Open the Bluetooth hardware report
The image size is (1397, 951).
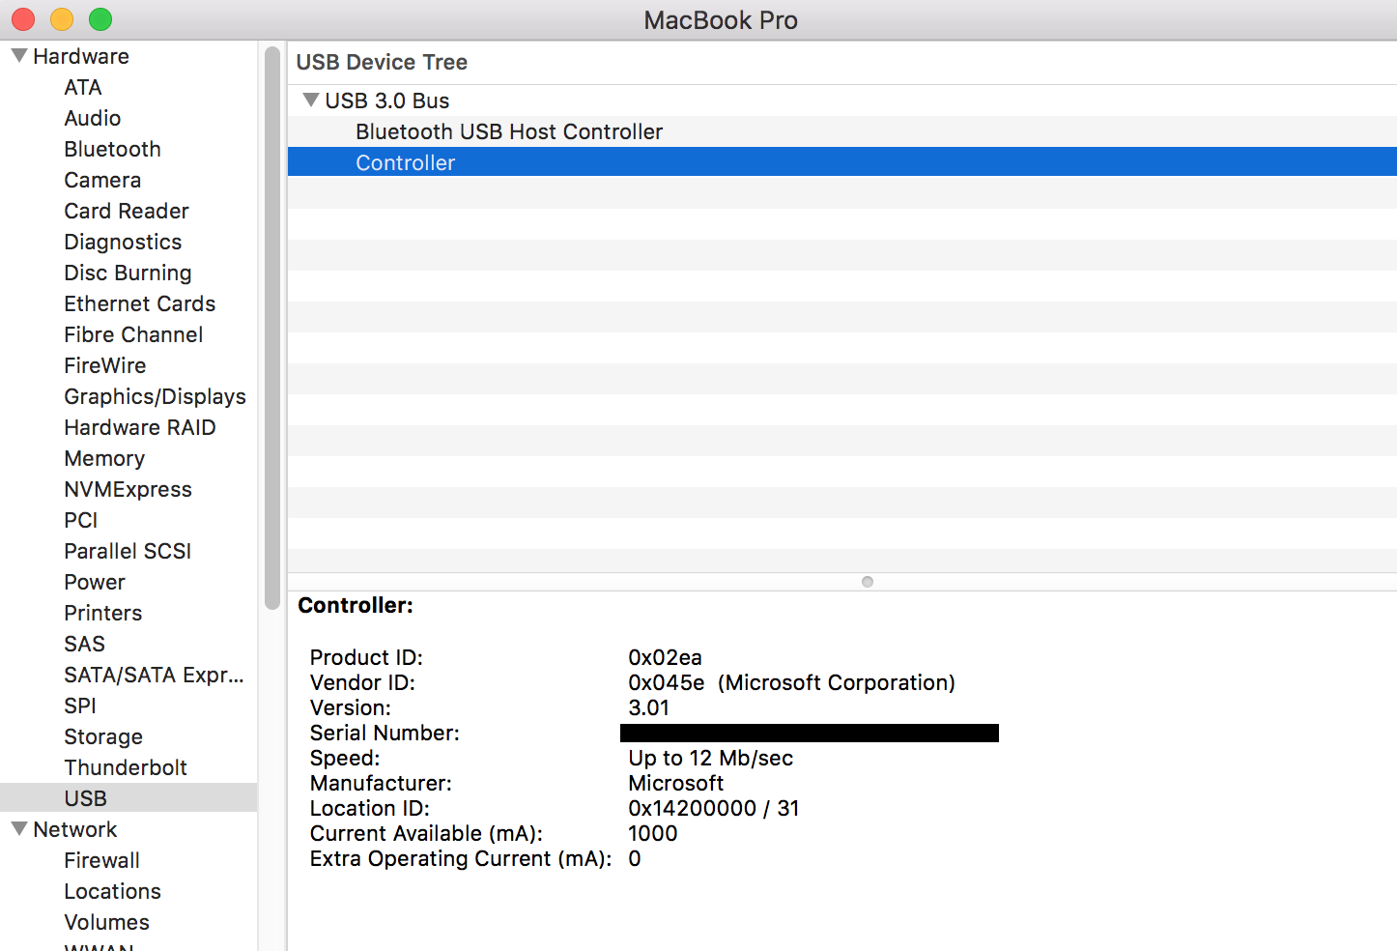click(112, 149)
